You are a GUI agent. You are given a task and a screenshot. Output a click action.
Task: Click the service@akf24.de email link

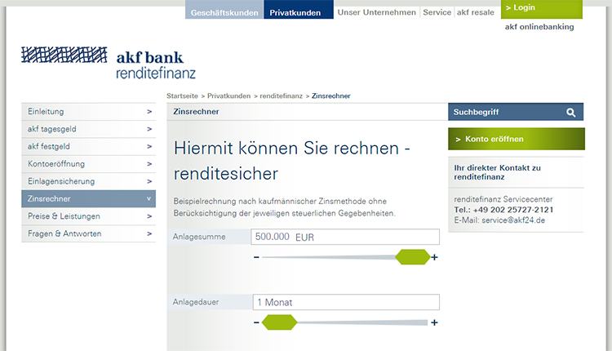[513, 220]
